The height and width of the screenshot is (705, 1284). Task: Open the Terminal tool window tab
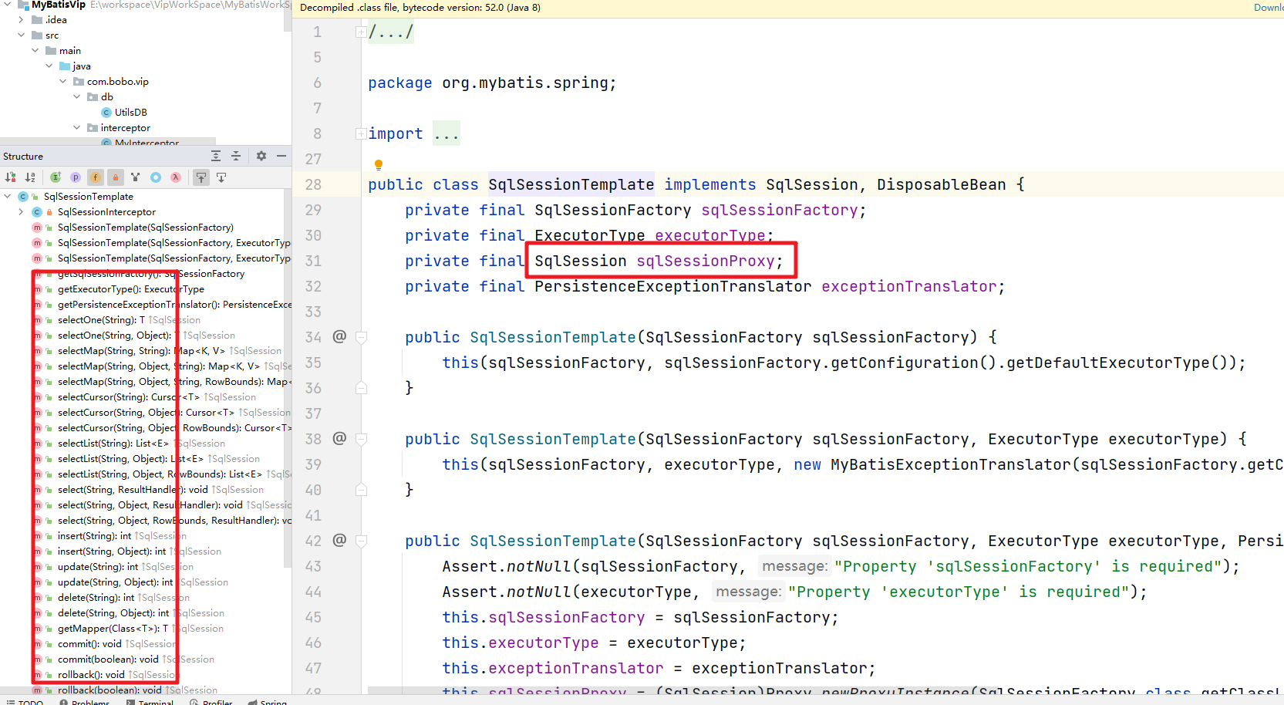click(x=150, y=703)
